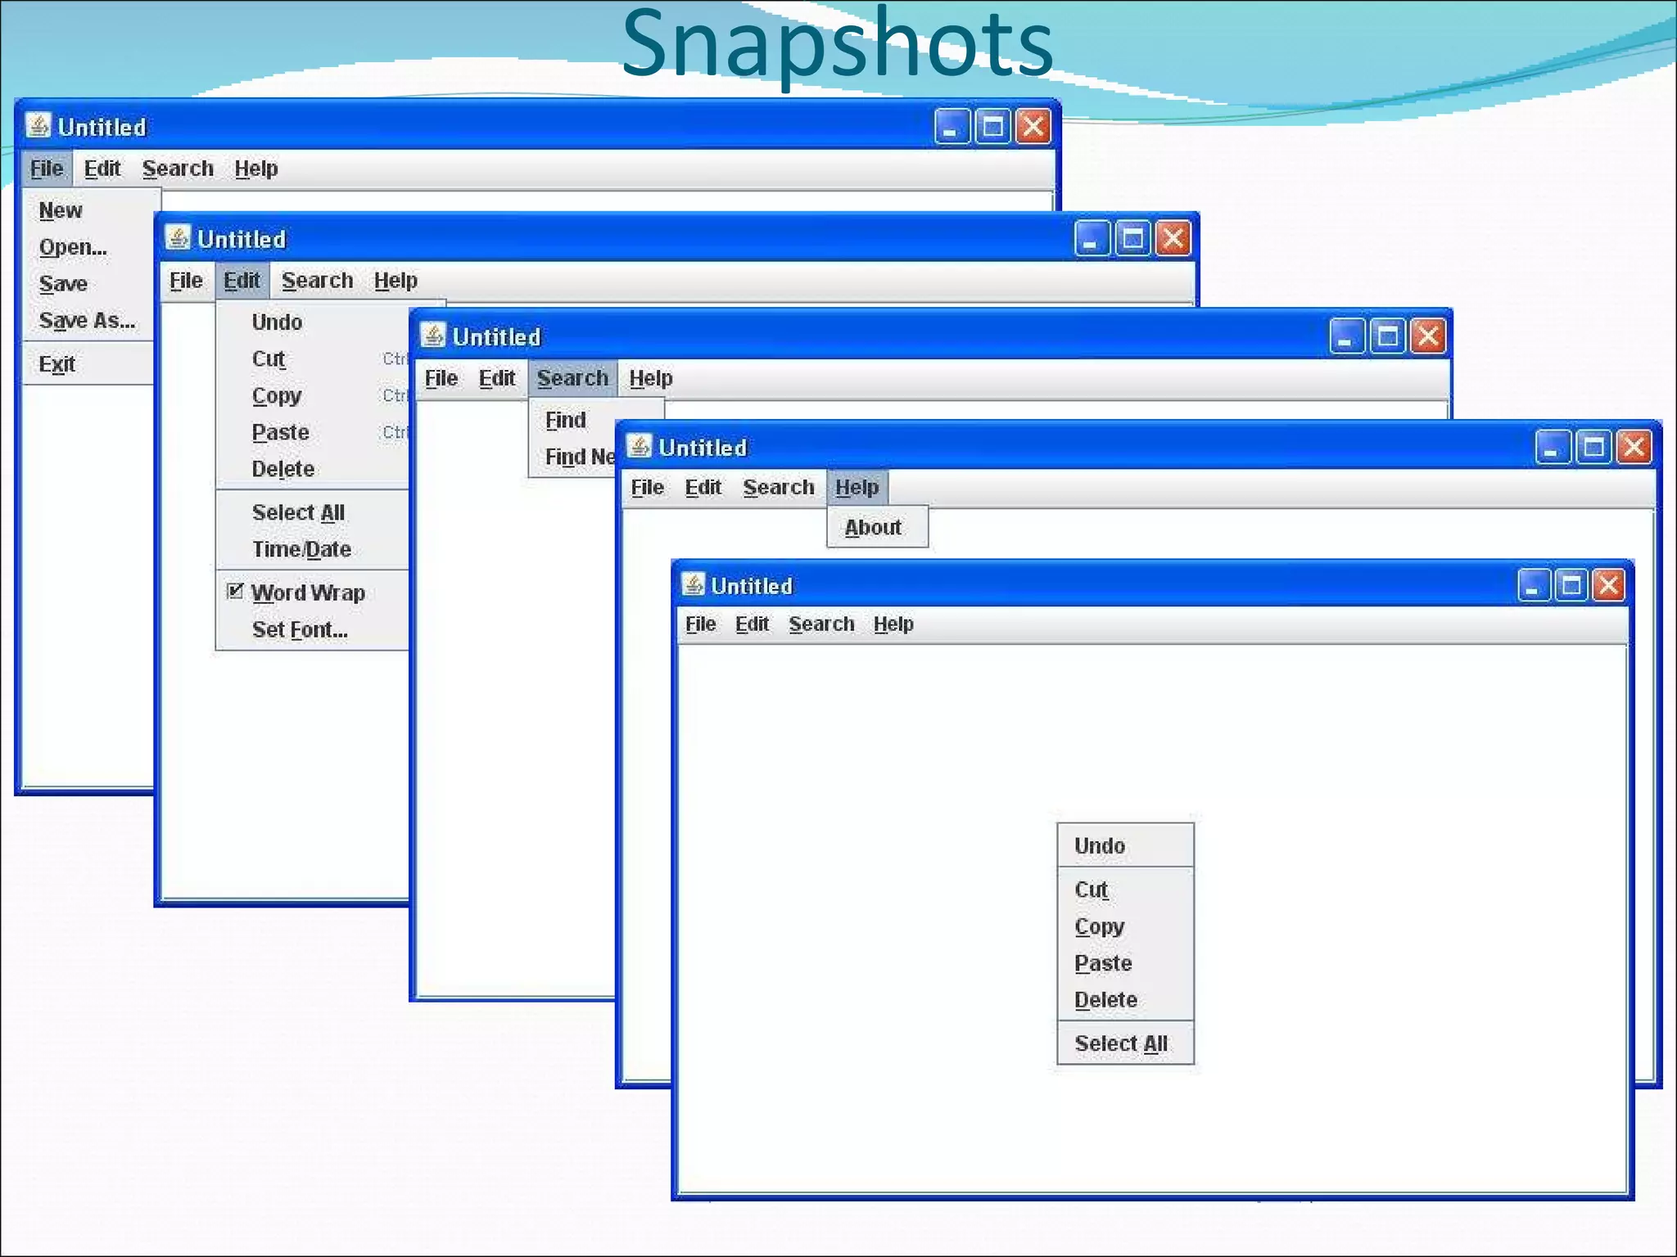Maximize the window showing the Search menu
Image resolution: width=1677 pixels, height=1257 pixels.
(1388, 336)
